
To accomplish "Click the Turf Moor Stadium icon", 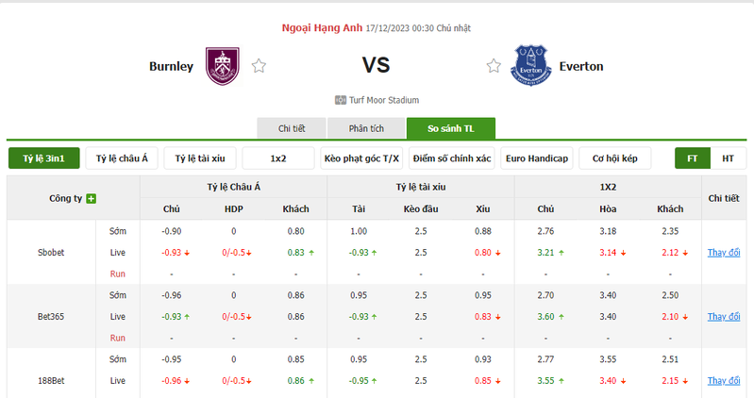I will click(x=341, y=100).
